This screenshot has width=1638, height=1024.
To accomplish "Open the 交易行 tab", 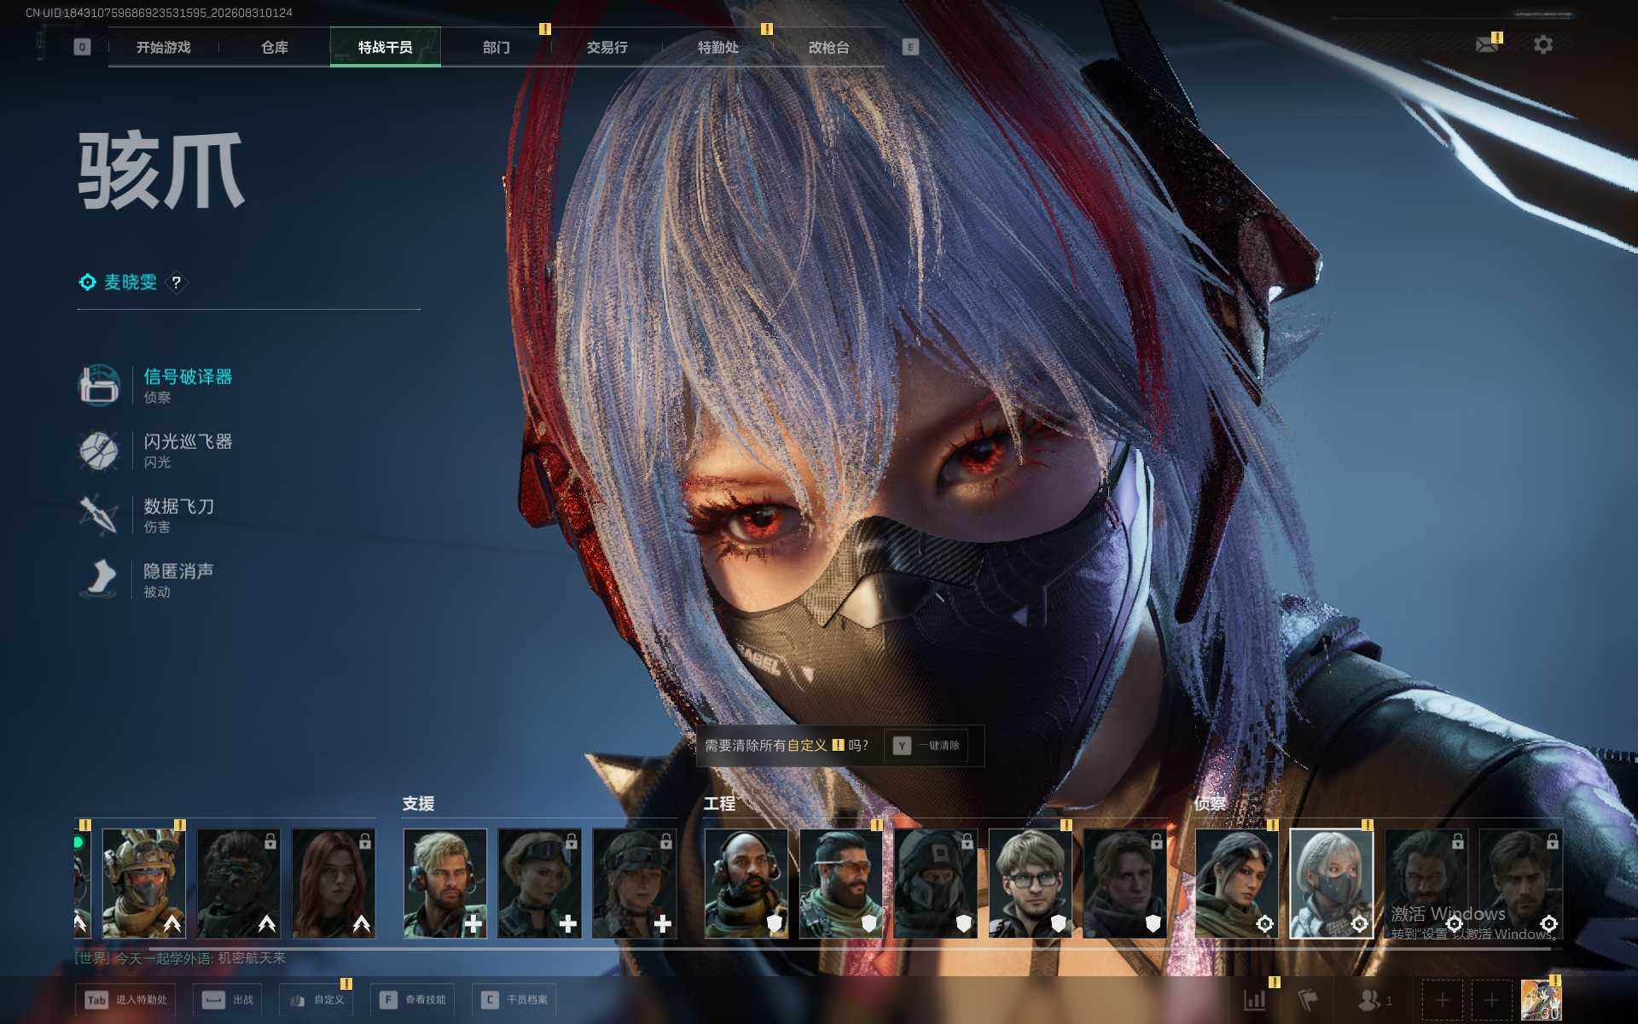I will pos(607,47).
